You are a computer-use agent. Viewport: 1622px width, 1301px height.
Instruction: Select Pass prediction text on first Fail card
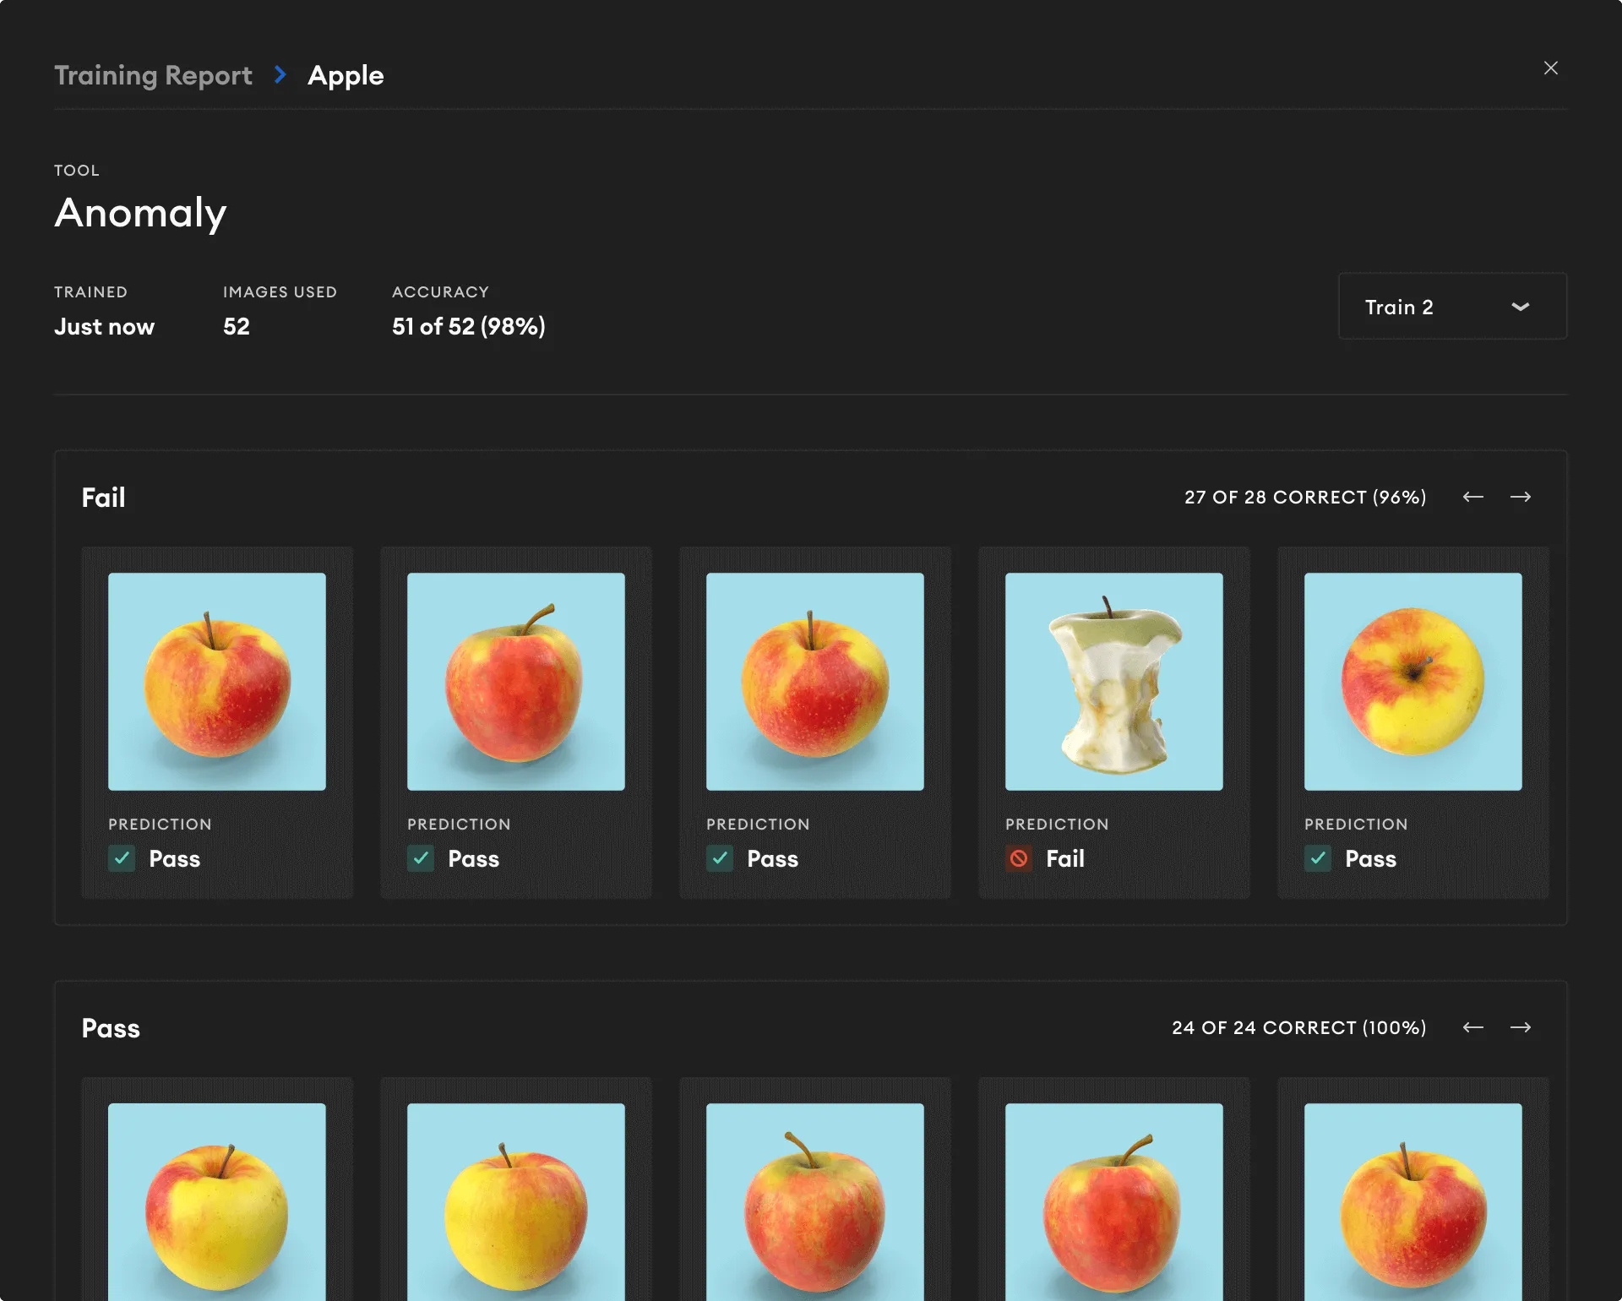click(175, 859)
